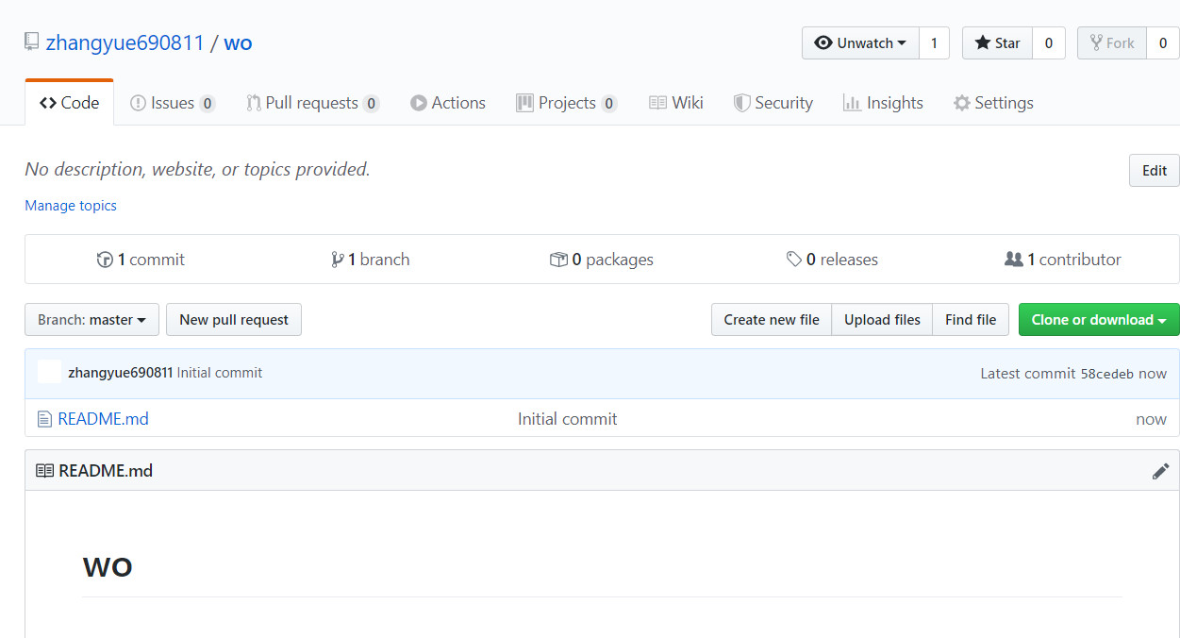The image size is (1180, 638).
Task: Click the README.md panel header title
Action: coord(106,470)
